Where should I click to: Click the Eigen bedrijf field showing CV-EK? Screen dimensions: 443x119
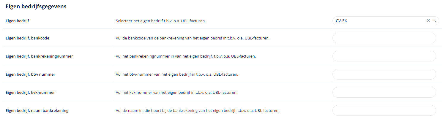pos(386,20)
